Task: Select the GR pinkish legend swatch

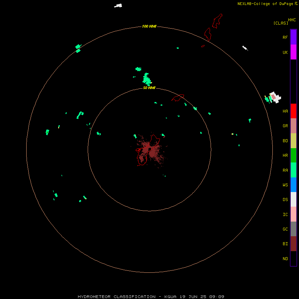Action: (293, 126)
